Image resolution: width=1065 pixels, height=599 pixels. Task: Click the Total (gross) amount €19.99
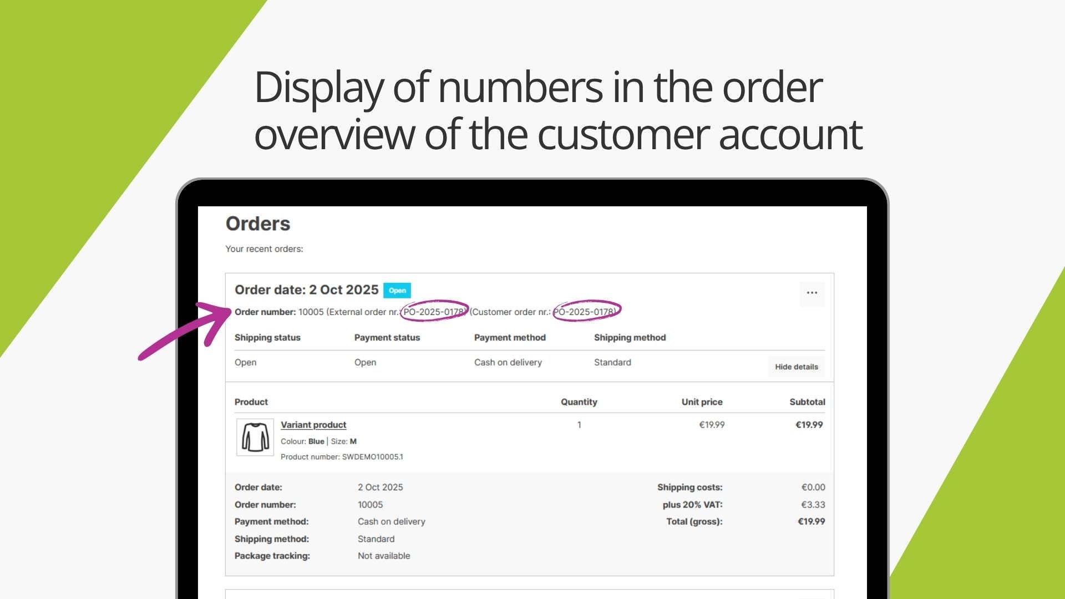[811, 521]
